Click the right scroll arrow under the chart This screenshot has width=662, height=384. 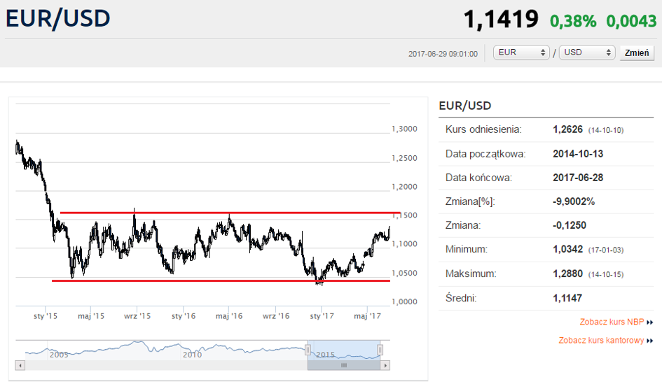click(385, 365)
